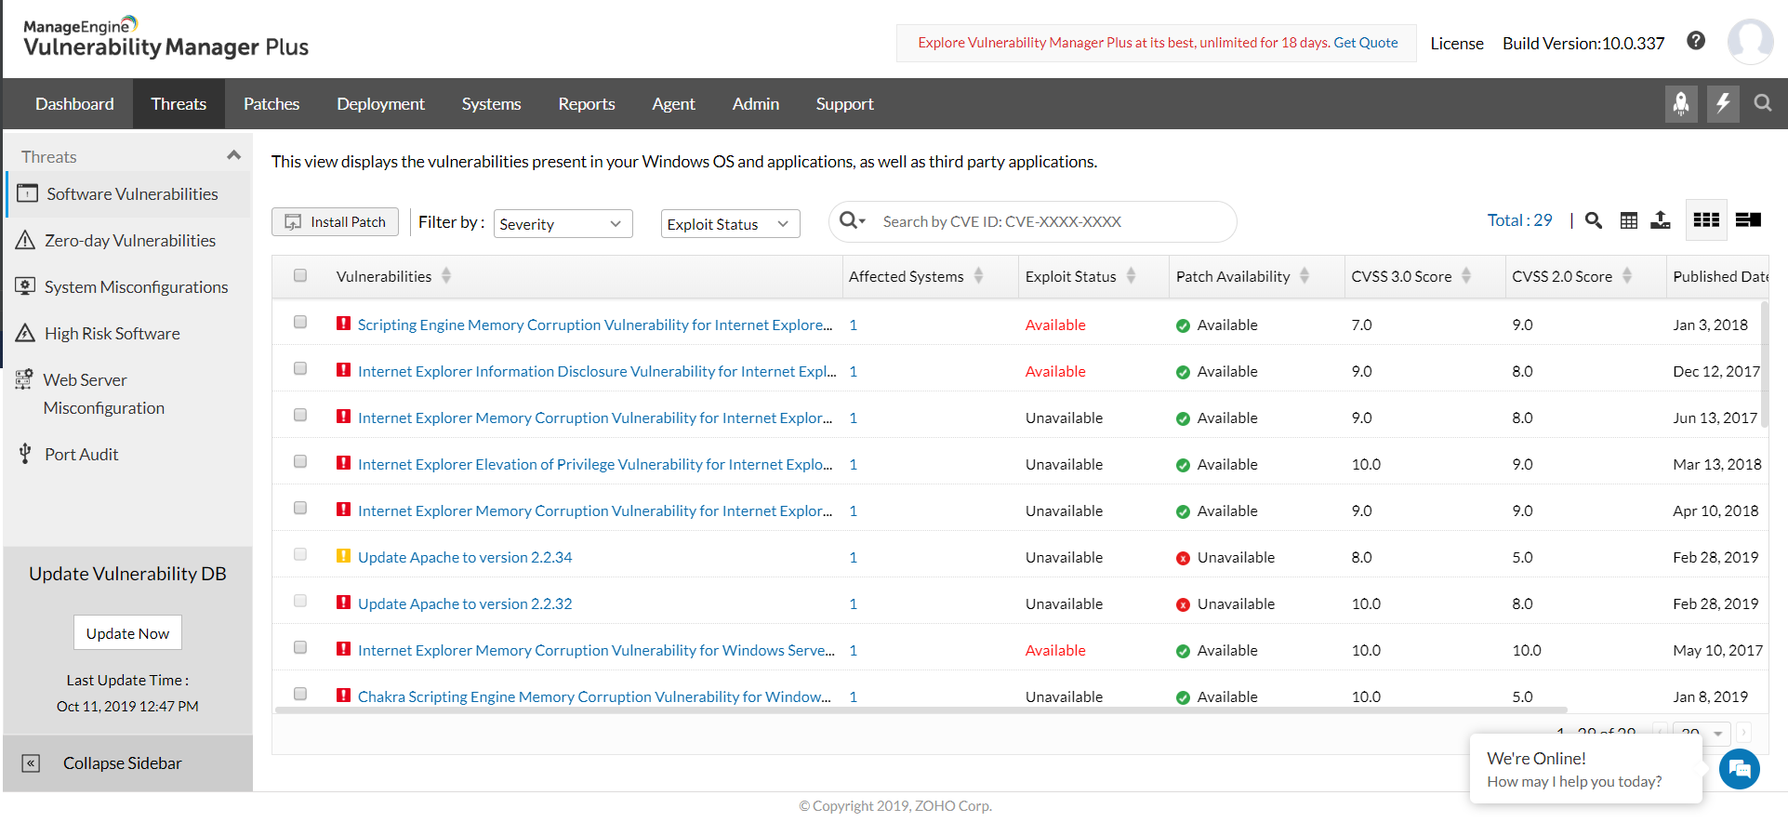Click the Install Patch button

pos(335,222)
